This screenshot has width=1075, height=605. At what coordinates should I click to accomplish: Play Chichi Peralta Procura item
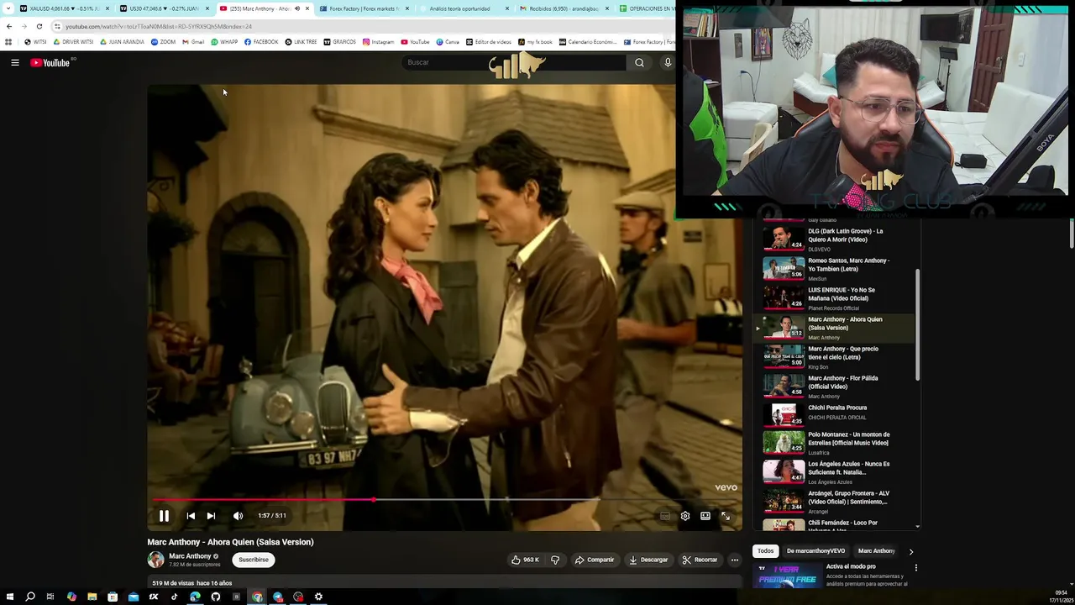tap(835, 414)
